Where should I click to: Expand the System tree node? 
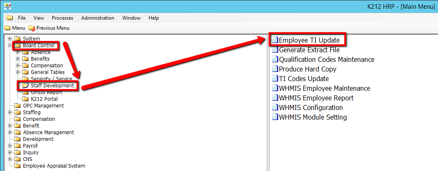(10, 39)
